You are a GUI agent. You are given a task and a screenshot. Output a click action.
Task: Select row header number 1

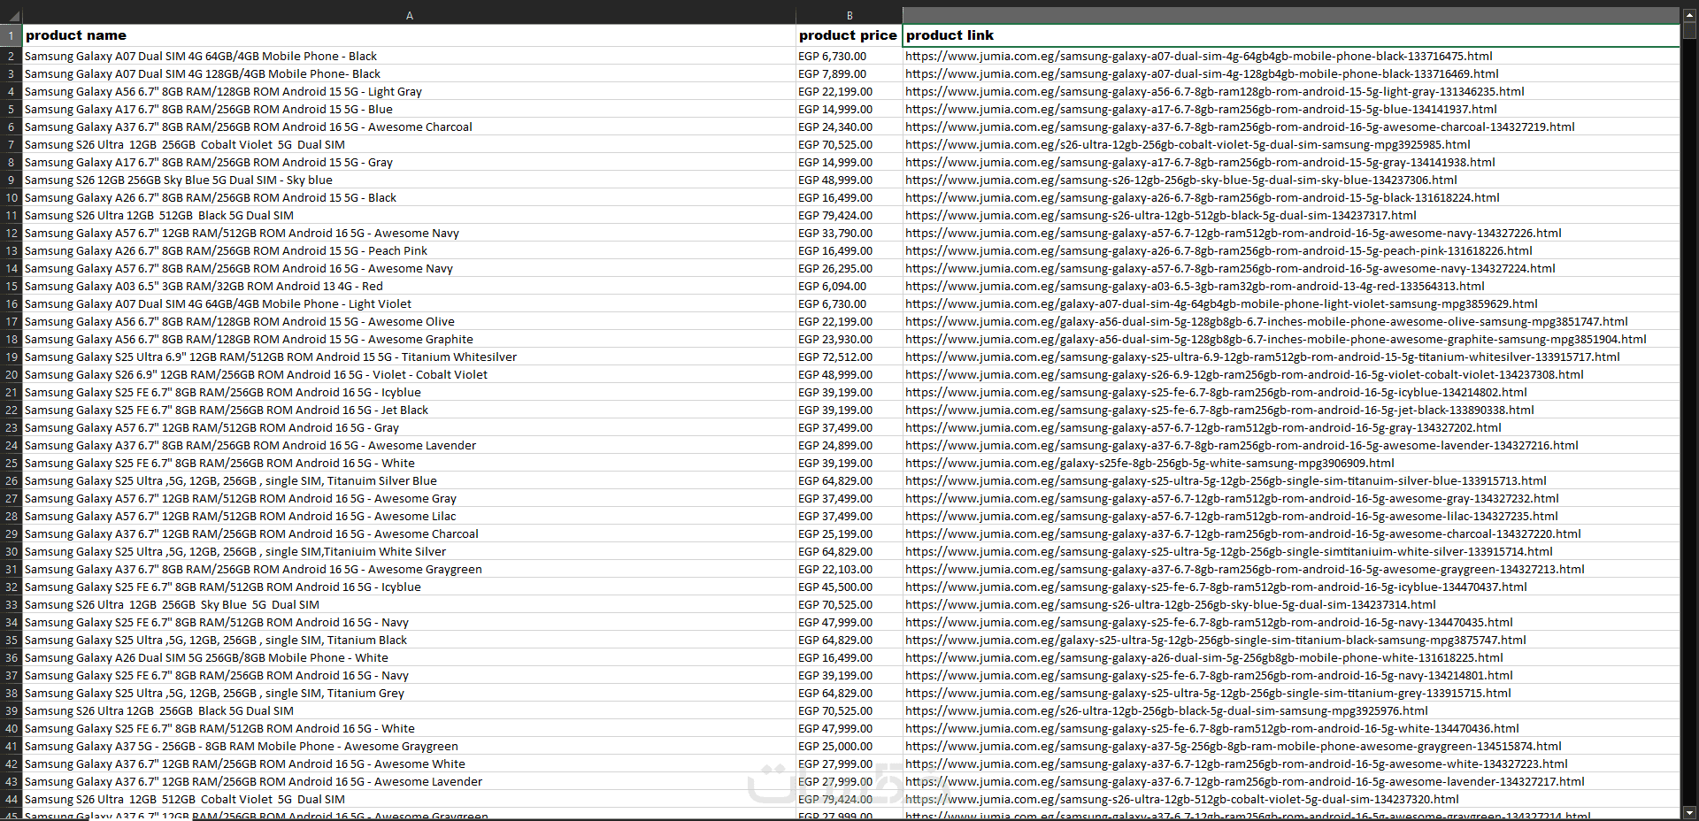pyautogui.click(x=11, y=35)
